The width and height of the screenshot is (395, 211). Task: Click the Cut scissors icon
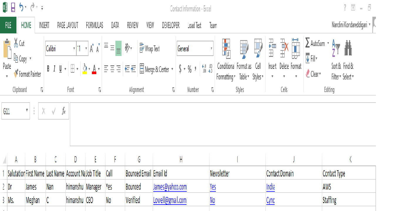click(16, 43)
